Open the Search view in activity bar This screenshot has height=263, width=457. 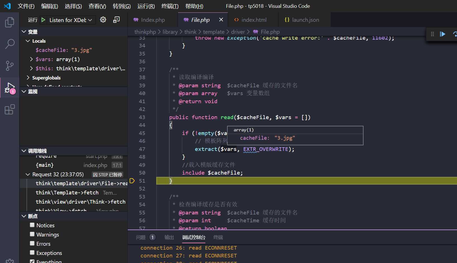click(9, 44)
